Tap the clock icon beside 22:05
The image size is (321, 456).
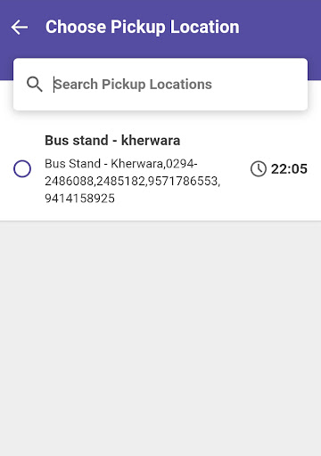click(x=259, y=169)
